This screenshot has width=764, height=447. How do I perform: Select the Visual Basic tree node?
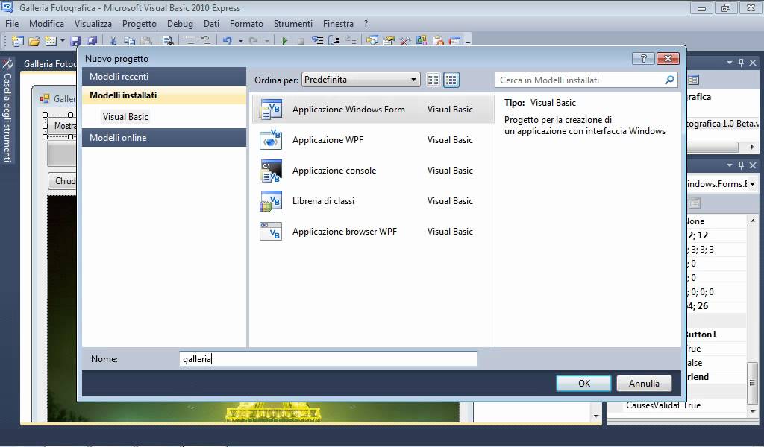click(125, 117)
